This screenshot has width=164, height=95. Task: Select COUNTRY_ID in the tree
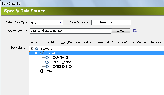(x=60, y=58)
